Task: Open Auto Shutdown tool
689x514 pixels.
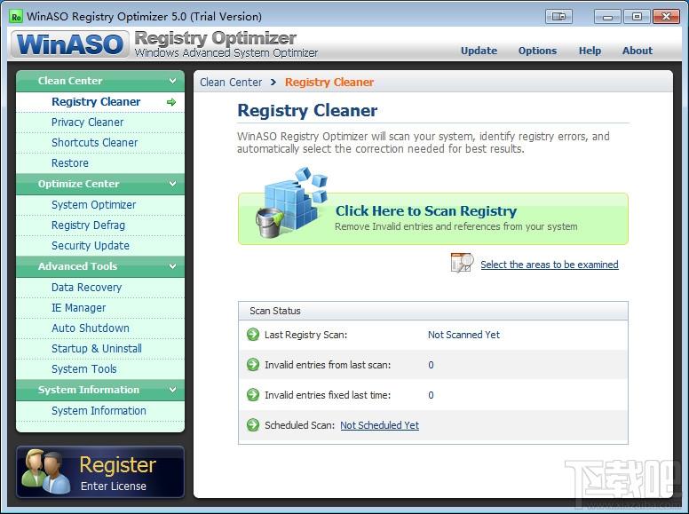Action: pyautogui.click(x=100, y=328)
